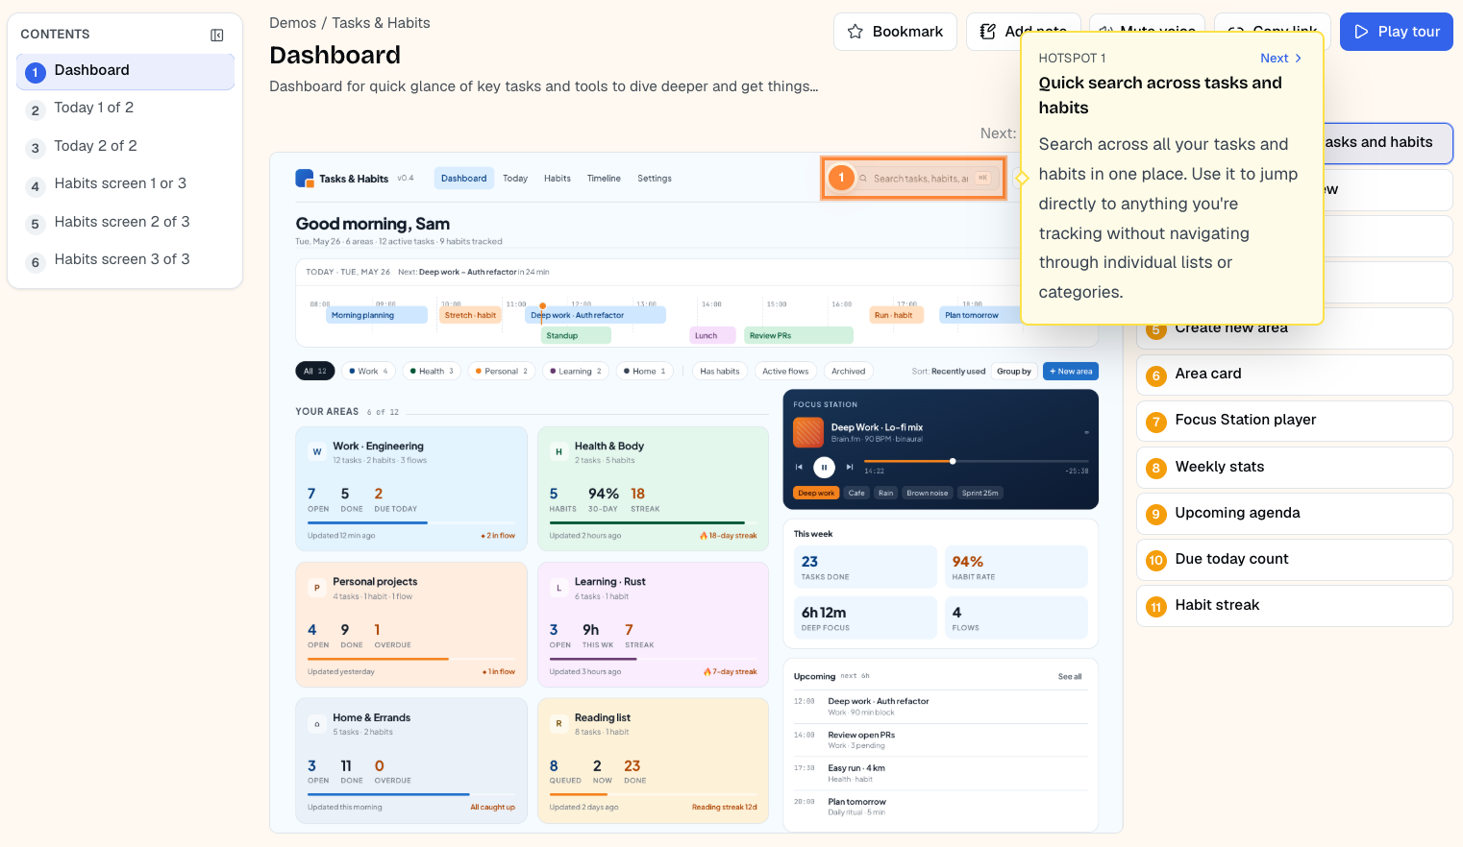Click the W icon on Work Engineering card

[317, 451]
